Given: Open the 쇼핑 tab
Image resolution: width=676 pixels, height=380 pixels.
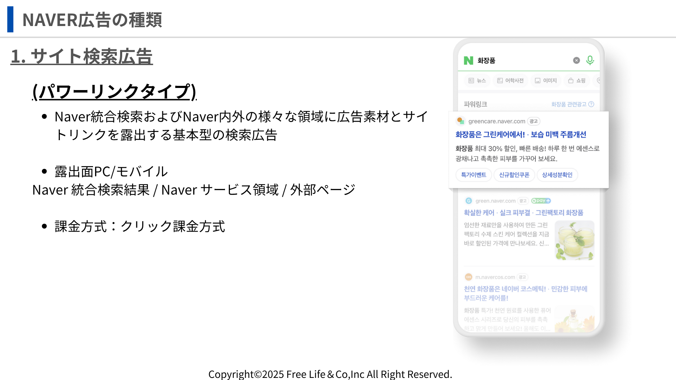Looking at the screenshot, I should pos(577,81).
